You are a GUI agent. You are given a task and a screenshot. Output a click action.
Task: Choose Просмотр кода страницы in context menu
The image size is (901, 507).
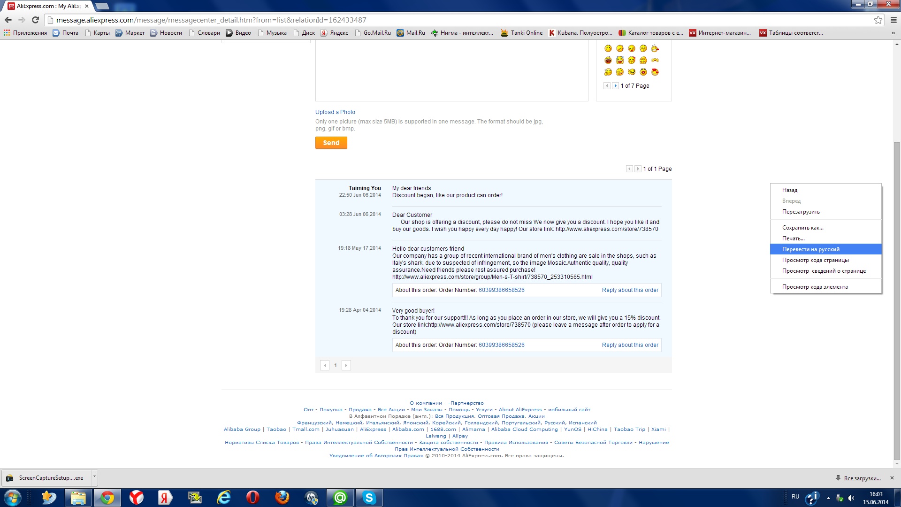click(x=826, y=260)
